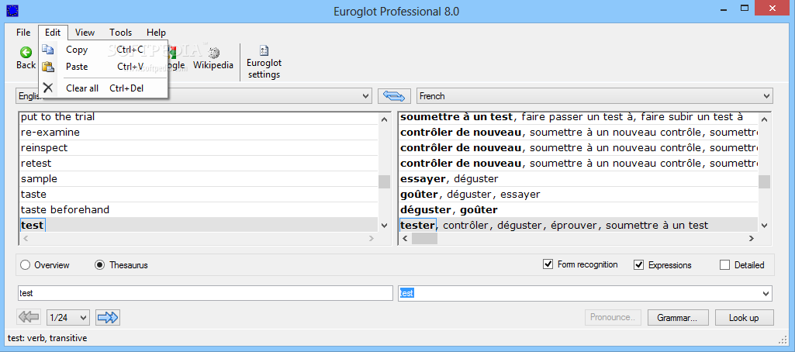Viewport: 795px width, 352px height.
Task: Click the status bar 'test: verb, transitive'
Action: (47, 338)
